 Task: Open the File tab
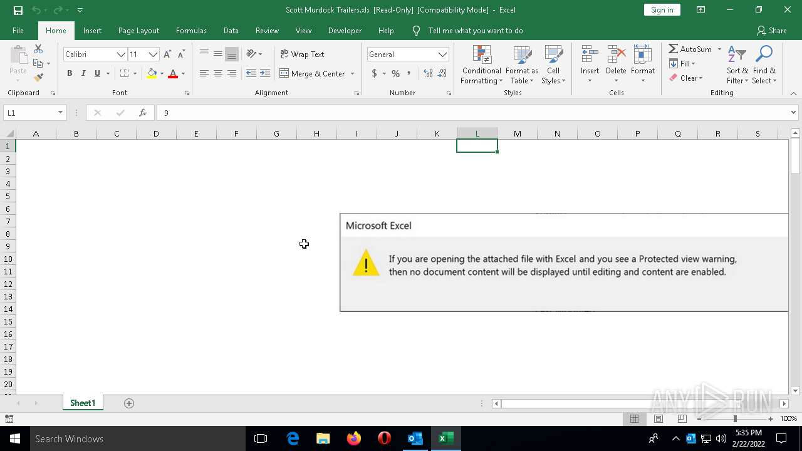click(18, 31)
